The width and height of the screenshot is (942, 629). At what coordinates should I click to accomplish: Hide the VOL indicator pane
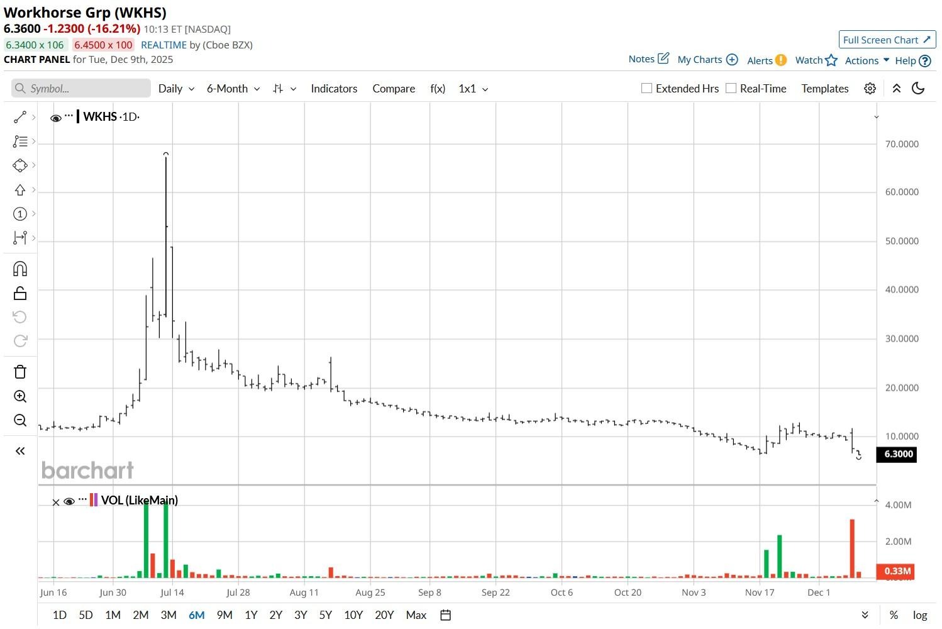69,501
